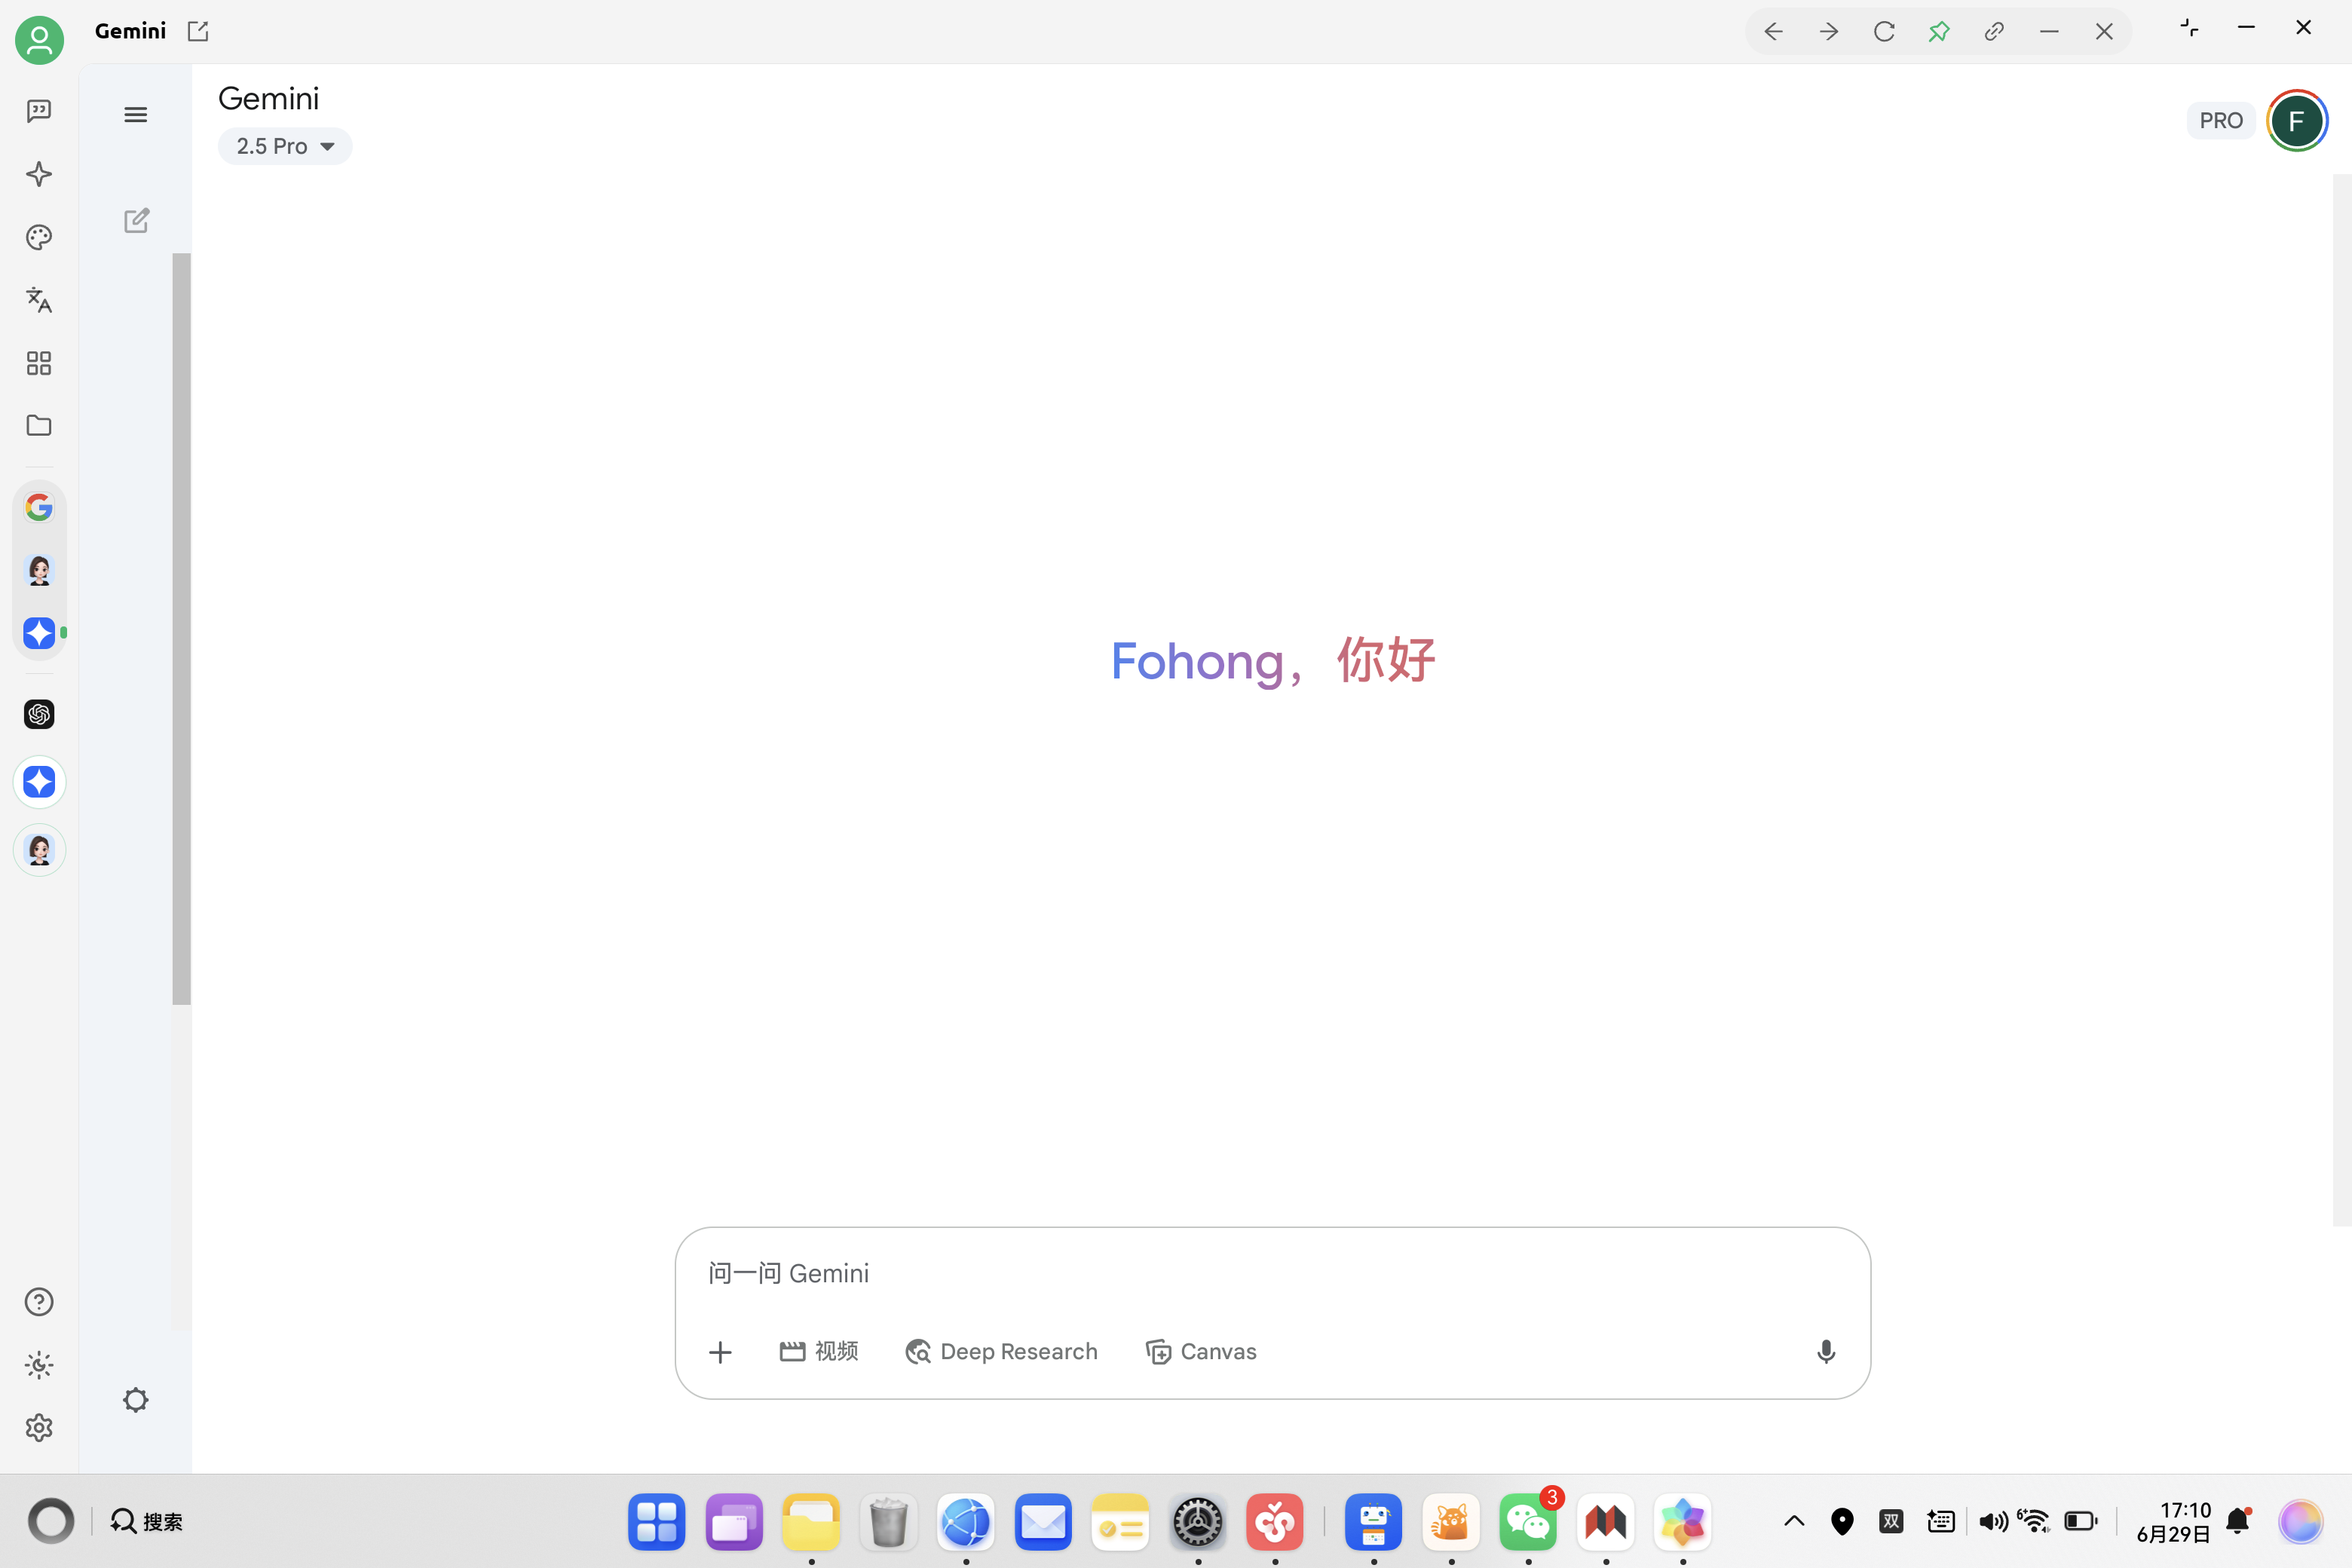This screenshot has height=1568, width=2352.
Task: Click 搜索 in the taskbar
Action: 146,1520
